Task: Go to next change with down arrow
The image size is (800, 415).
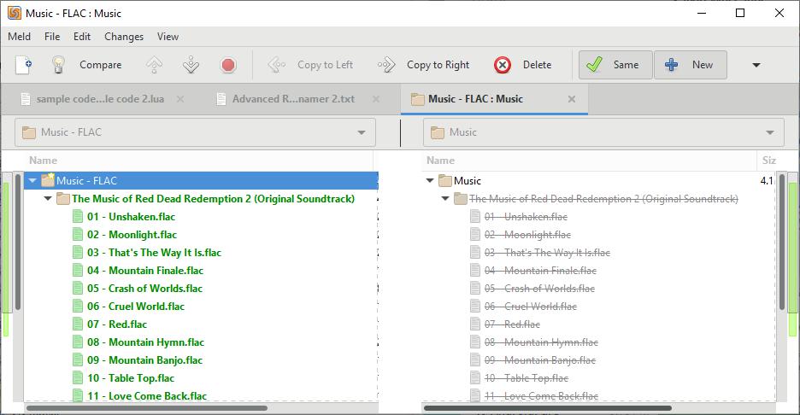Action: click(x=191, y=65)
